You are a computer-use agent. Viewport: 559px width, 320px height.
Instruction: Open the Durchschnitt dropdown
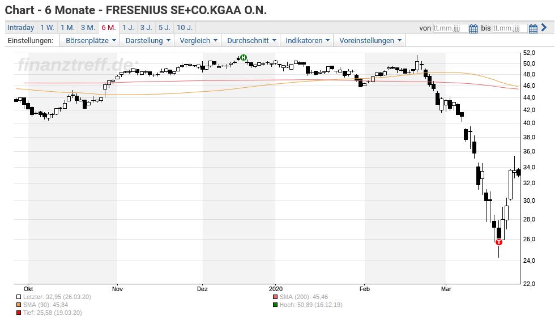[x=251, y=40]
